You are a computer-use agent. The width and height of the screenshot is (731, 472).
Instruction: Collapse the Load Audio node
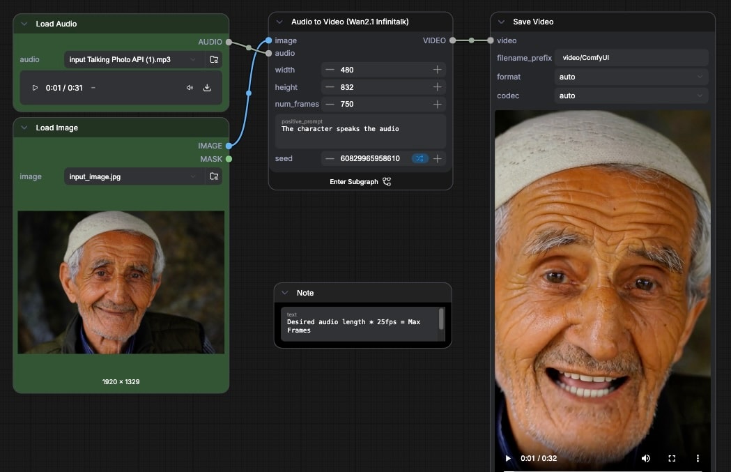point(24,24)
